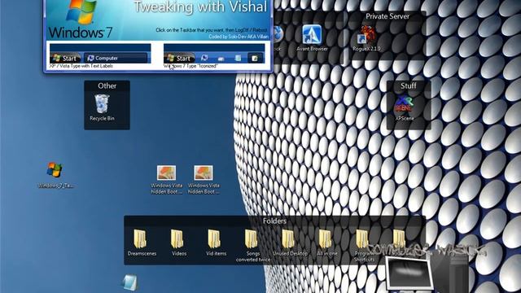This screenshot has width=521, height=293.
Task: Click the "Folders" fence title
Action: tap(274, 221)
